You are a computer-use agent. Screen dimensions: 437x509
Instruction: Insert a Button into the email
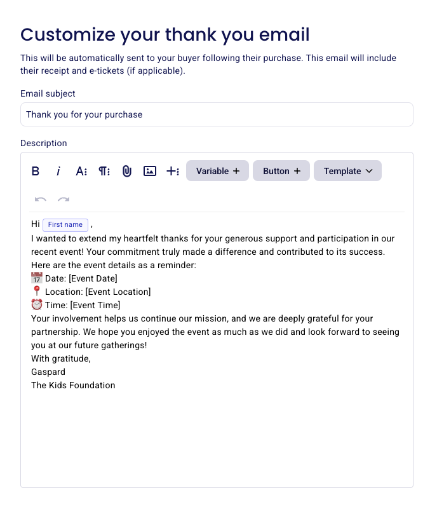click(281, 171)
